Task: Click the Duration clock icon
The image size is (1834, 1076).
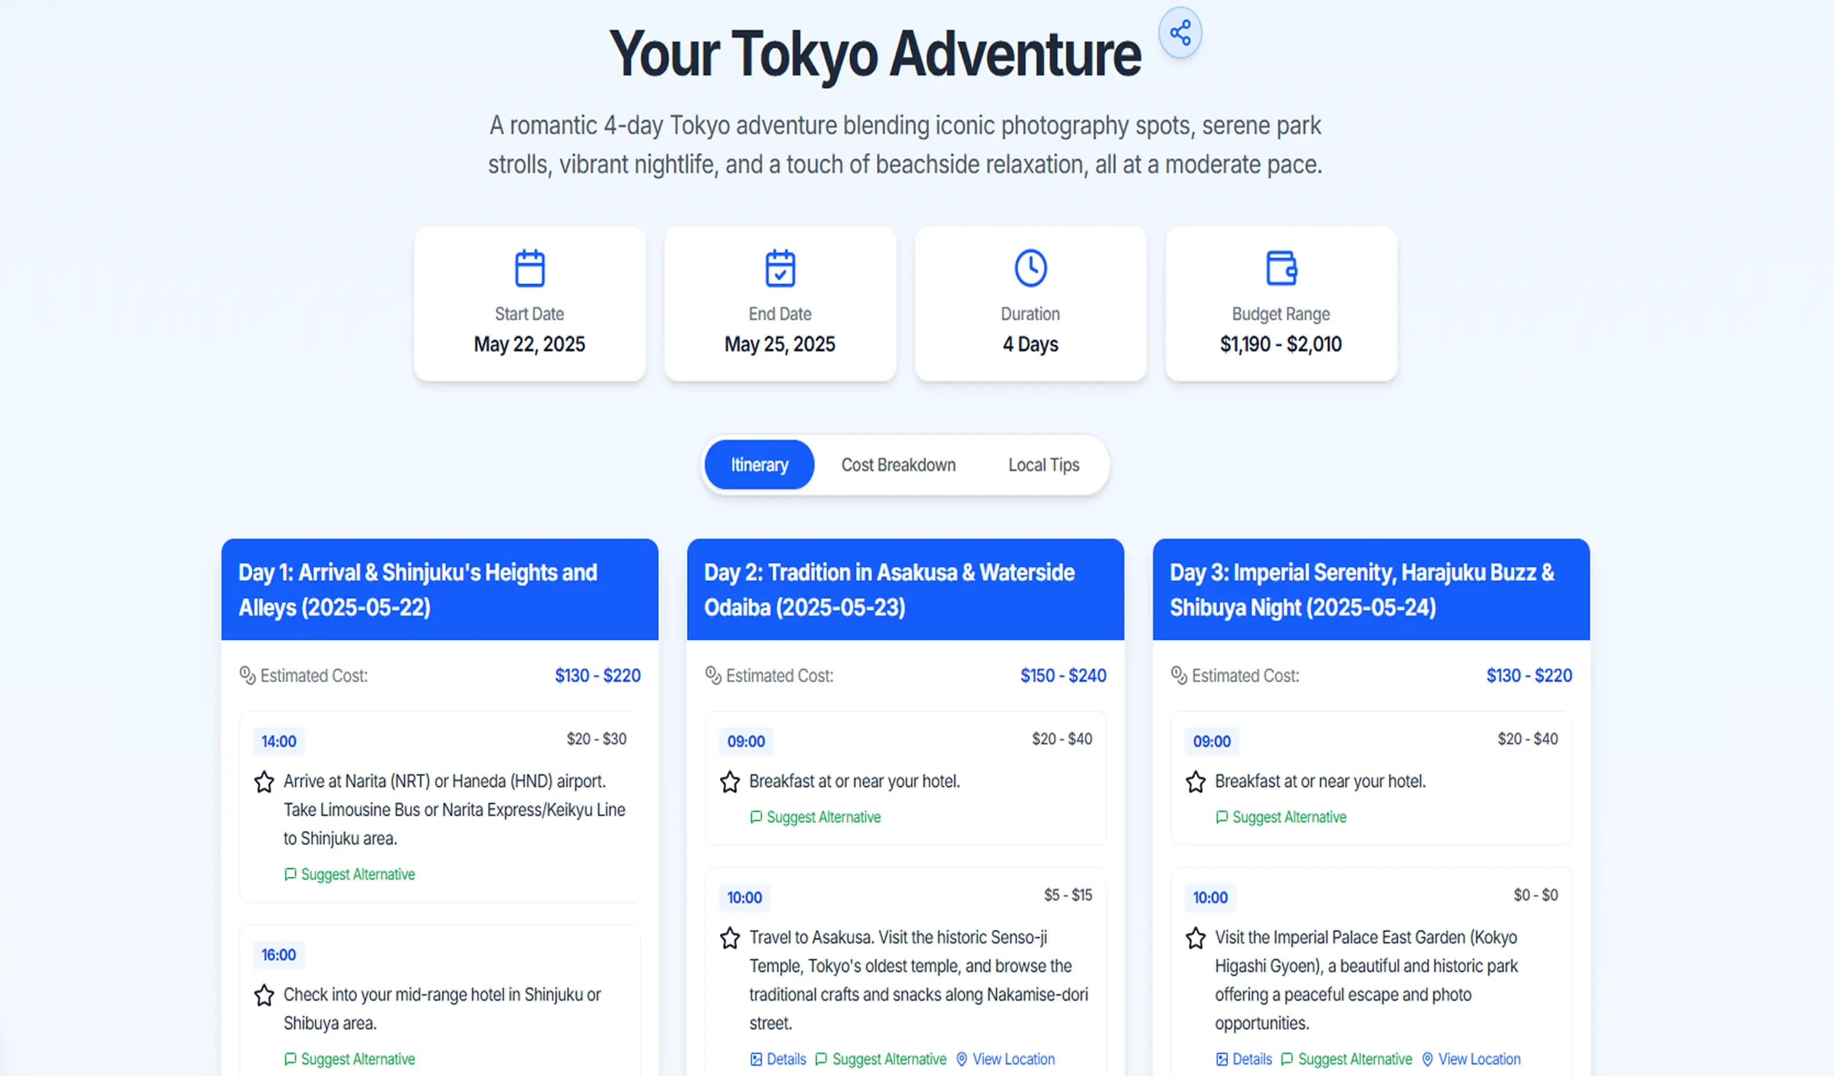Action: pyautogui.click(x=1031, y=268)
